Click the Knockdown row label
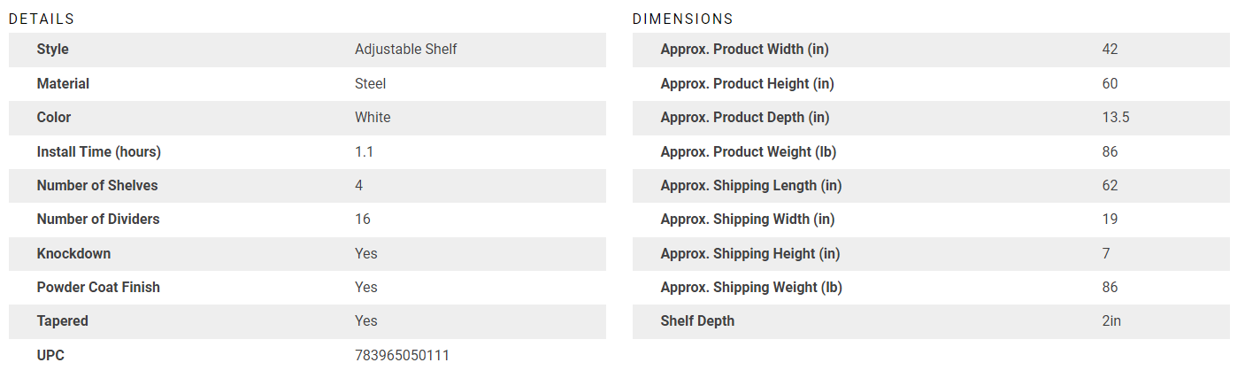The width and height of the screenshot is (1245, 378). point(73,254)
